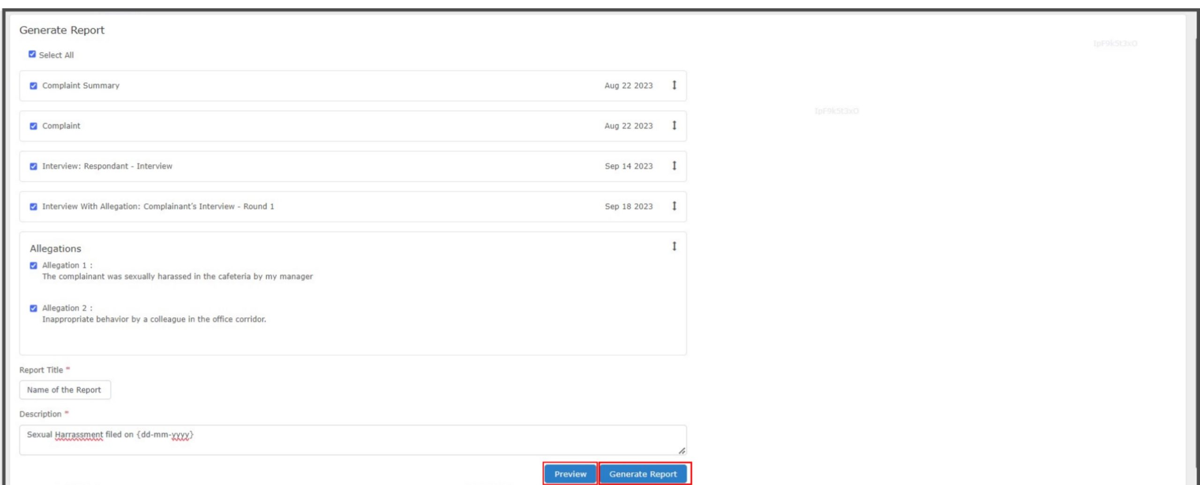Image resolution: width=1200 pixels, height=485 pixels.
Task: Click Sep 14 2023 date text
Action: pyautogui.click(x=629, y=166)
